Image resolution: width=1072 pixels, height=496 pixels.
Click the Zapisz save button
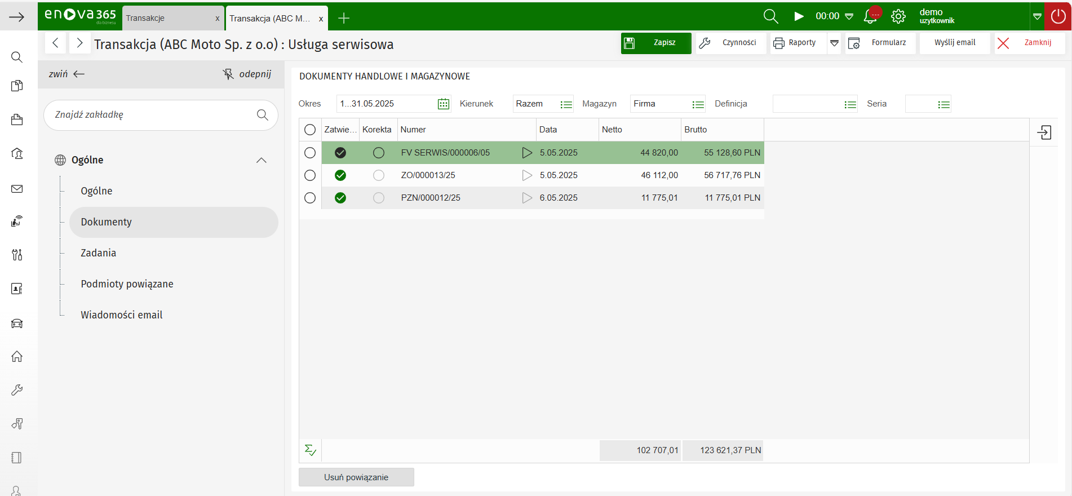pyautogui.click(x=656, y=43)
